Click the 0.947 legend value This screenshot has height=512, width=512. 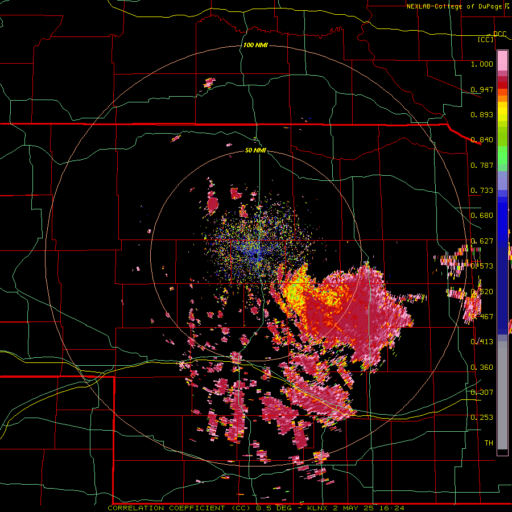pyautogui.click(x=482, y=89)
